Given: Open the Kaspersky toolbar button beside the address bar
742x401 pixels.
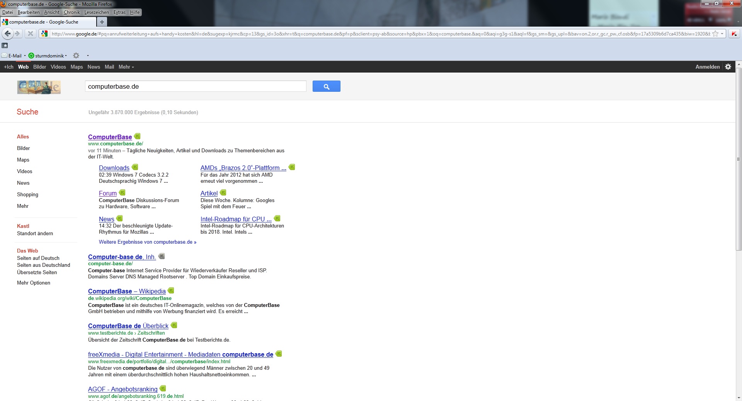Looking at the screenshot, I should point(734,34).
